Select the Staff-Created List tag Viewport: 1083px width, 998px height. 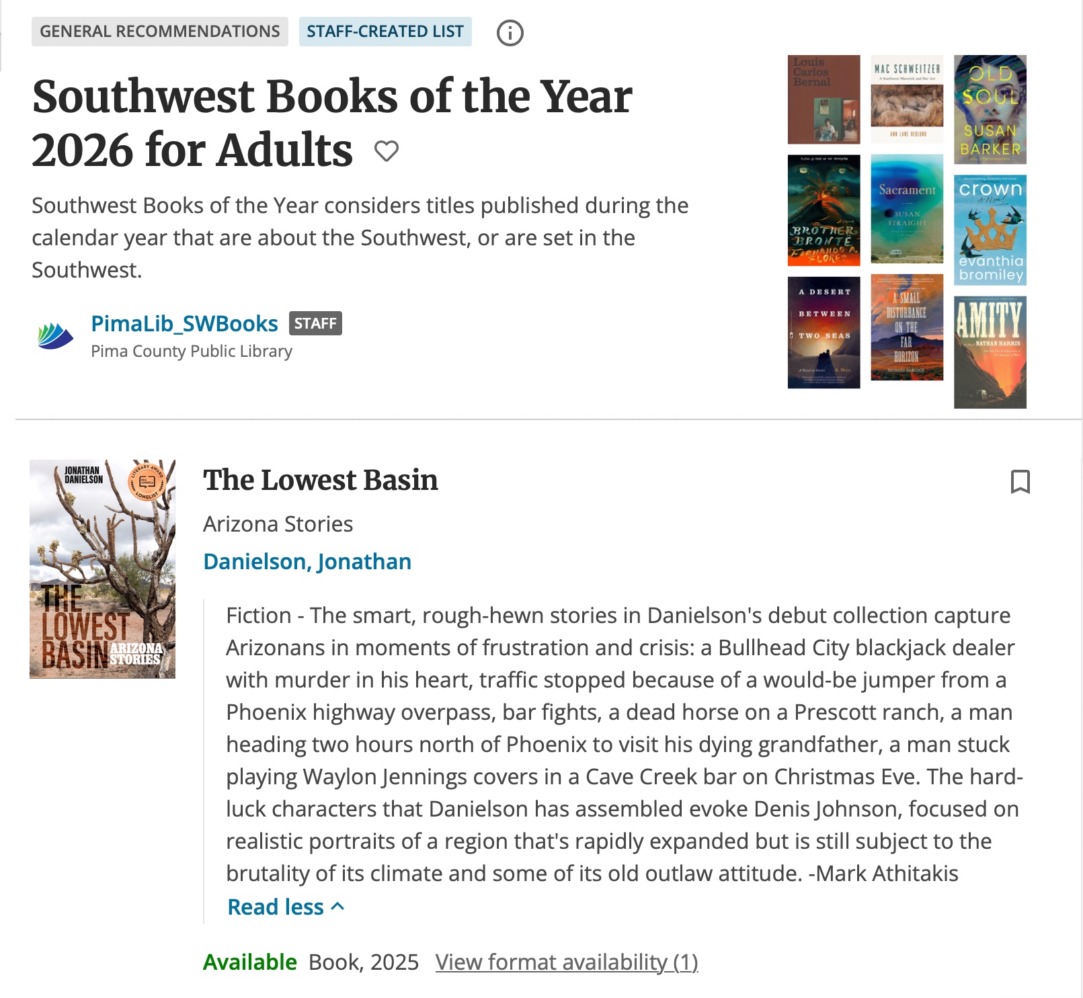tap(385, 32)
